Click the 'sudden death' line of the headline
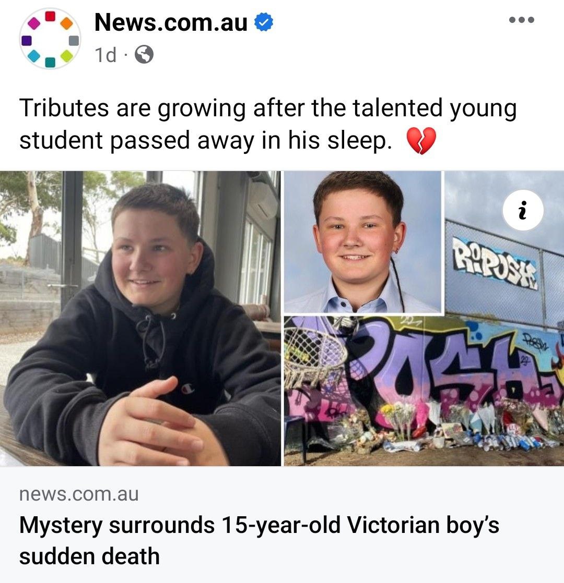Viewport: 564px width, 583px height. tap(89, 556)
